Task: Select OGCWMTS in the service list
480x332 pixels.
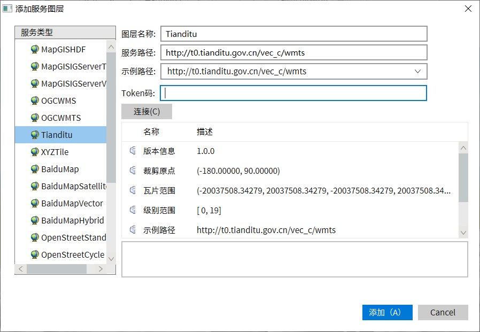Action: coord(60,118)
